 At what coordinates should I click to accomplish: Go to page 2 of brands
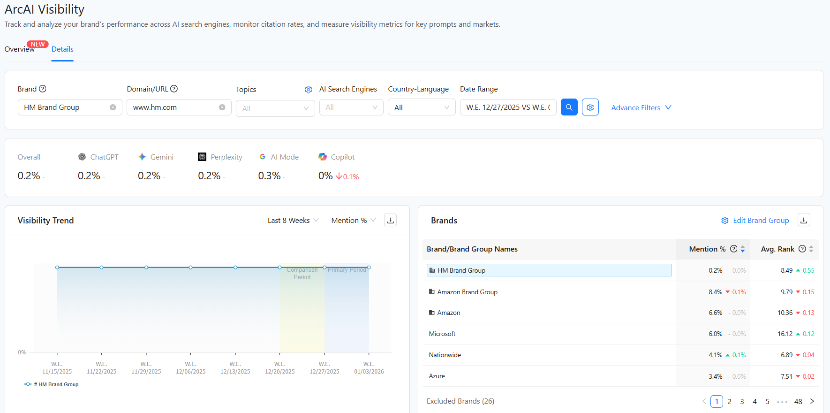tap(729, 402)
